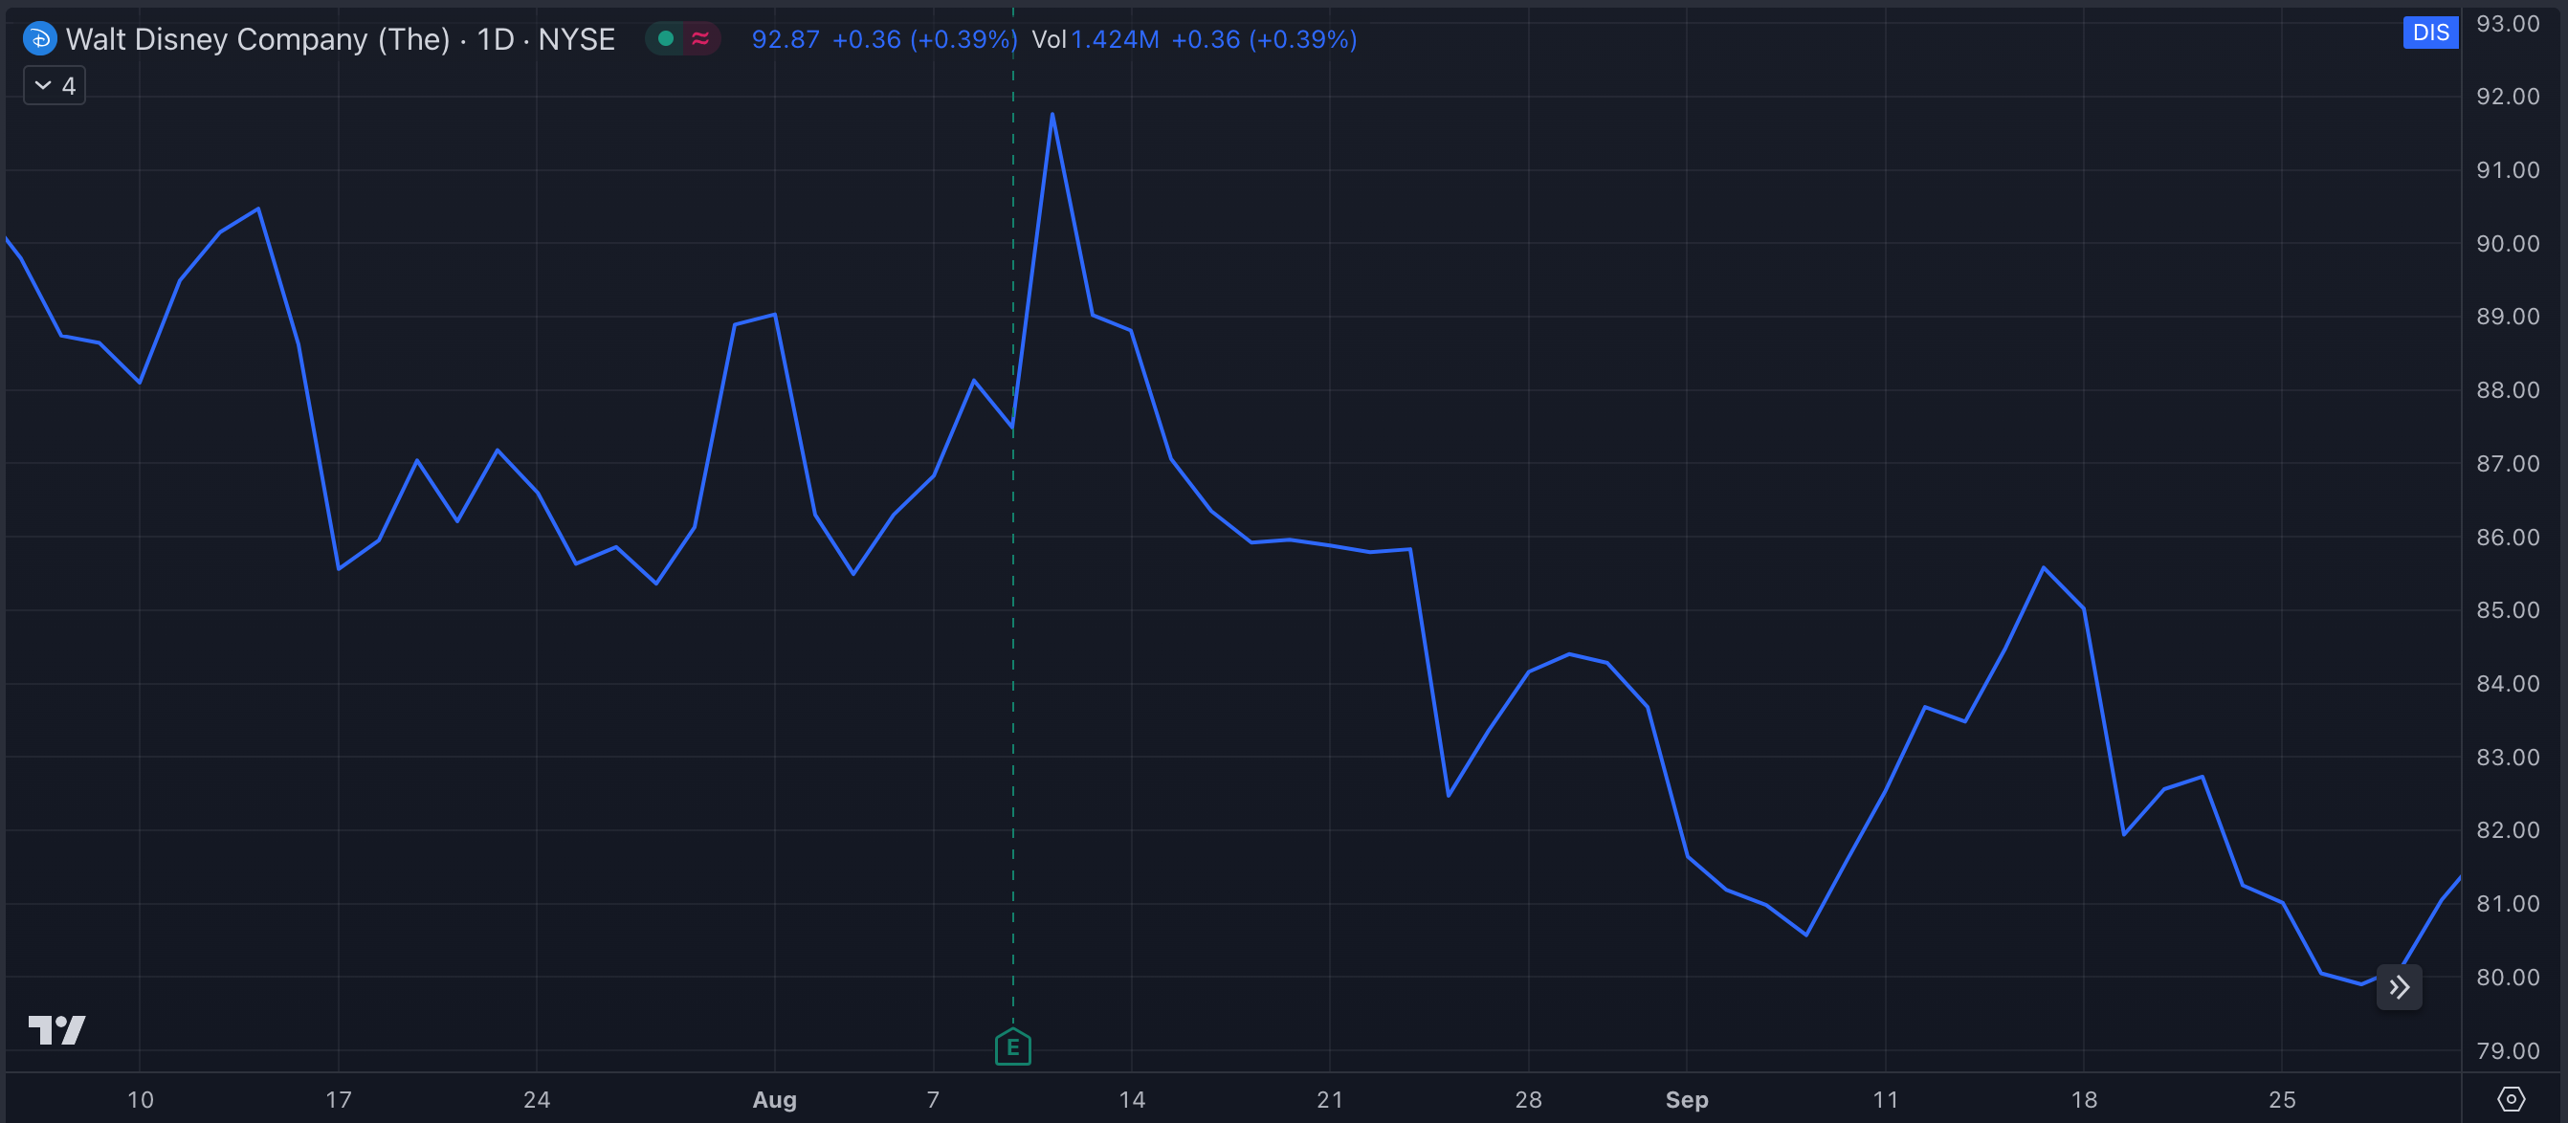Toggle the pink approximate-price indicator
The width and height of the screenshot is (2568, 1123).
pos(700,37)
